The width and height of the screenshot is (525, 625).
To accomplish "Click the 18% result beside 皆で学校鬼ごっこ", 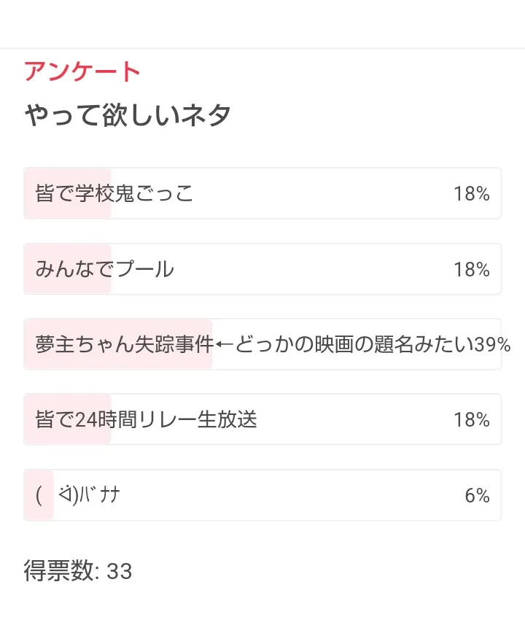I will (471, 194).
